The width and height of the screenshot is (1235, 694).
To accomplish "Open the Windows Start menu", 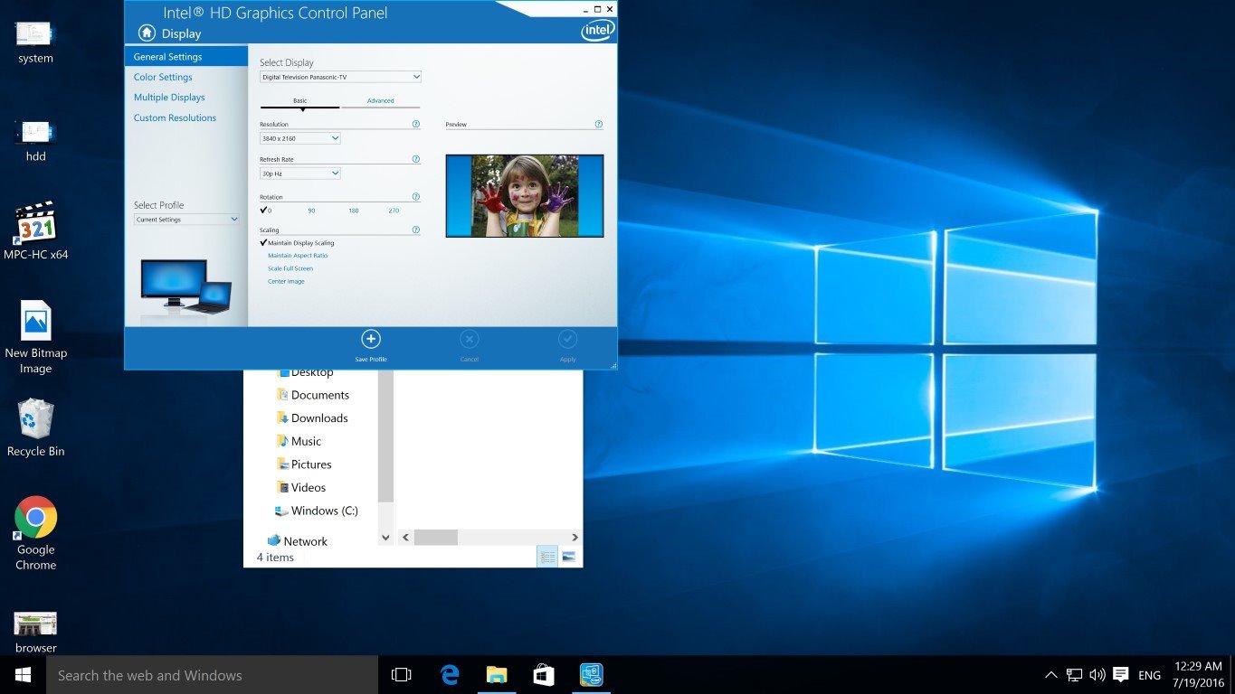I will click(x=23, y=675).
